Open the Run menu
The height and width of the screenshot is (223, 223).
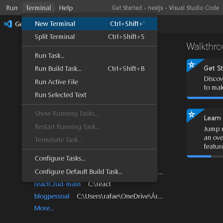pyautogui.click(x=12, y=8)
